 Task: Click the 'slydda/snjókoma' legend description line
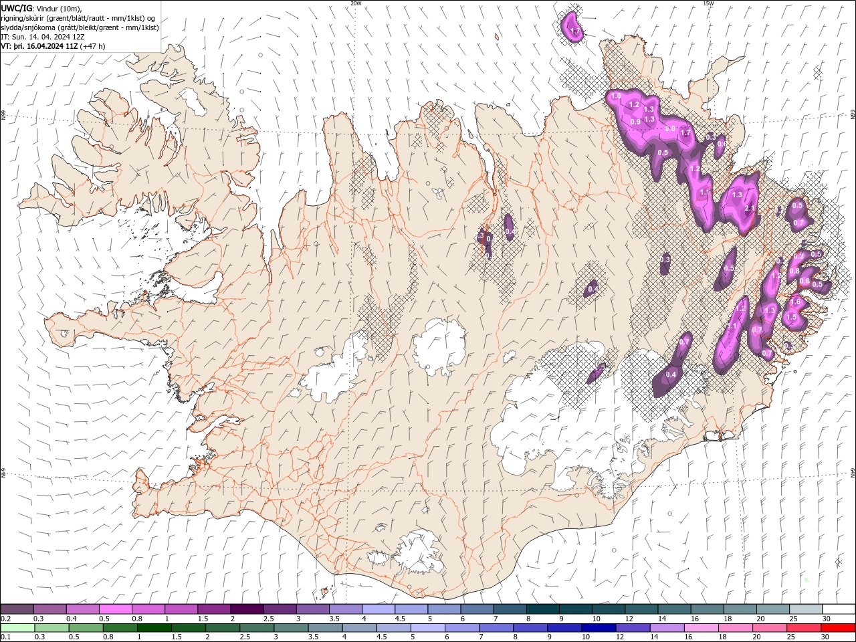[x=80, y=27]
